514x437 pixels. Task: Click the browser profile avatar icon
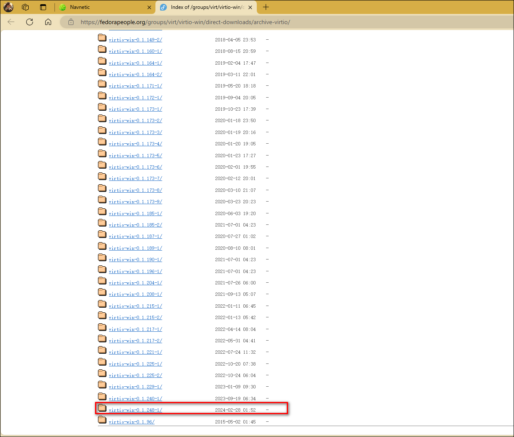click(x=8, y=7)
